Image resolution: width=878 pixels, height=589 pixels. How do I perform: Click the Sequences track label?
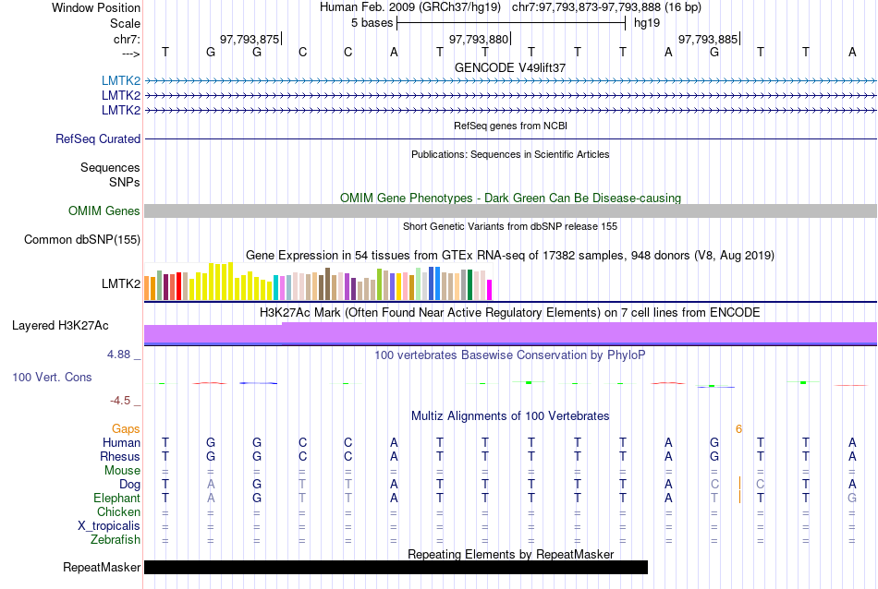tap(110, 167)
